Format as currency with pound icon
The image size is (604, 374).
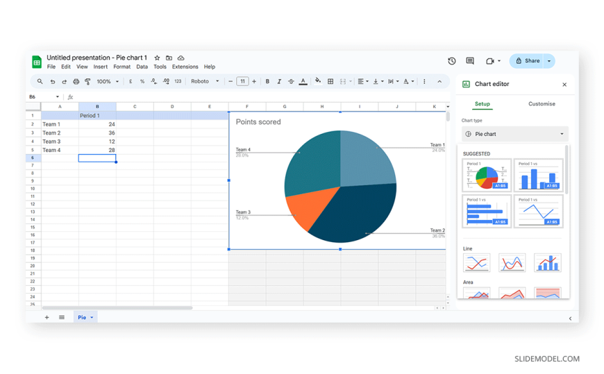[x=131, y=82]
